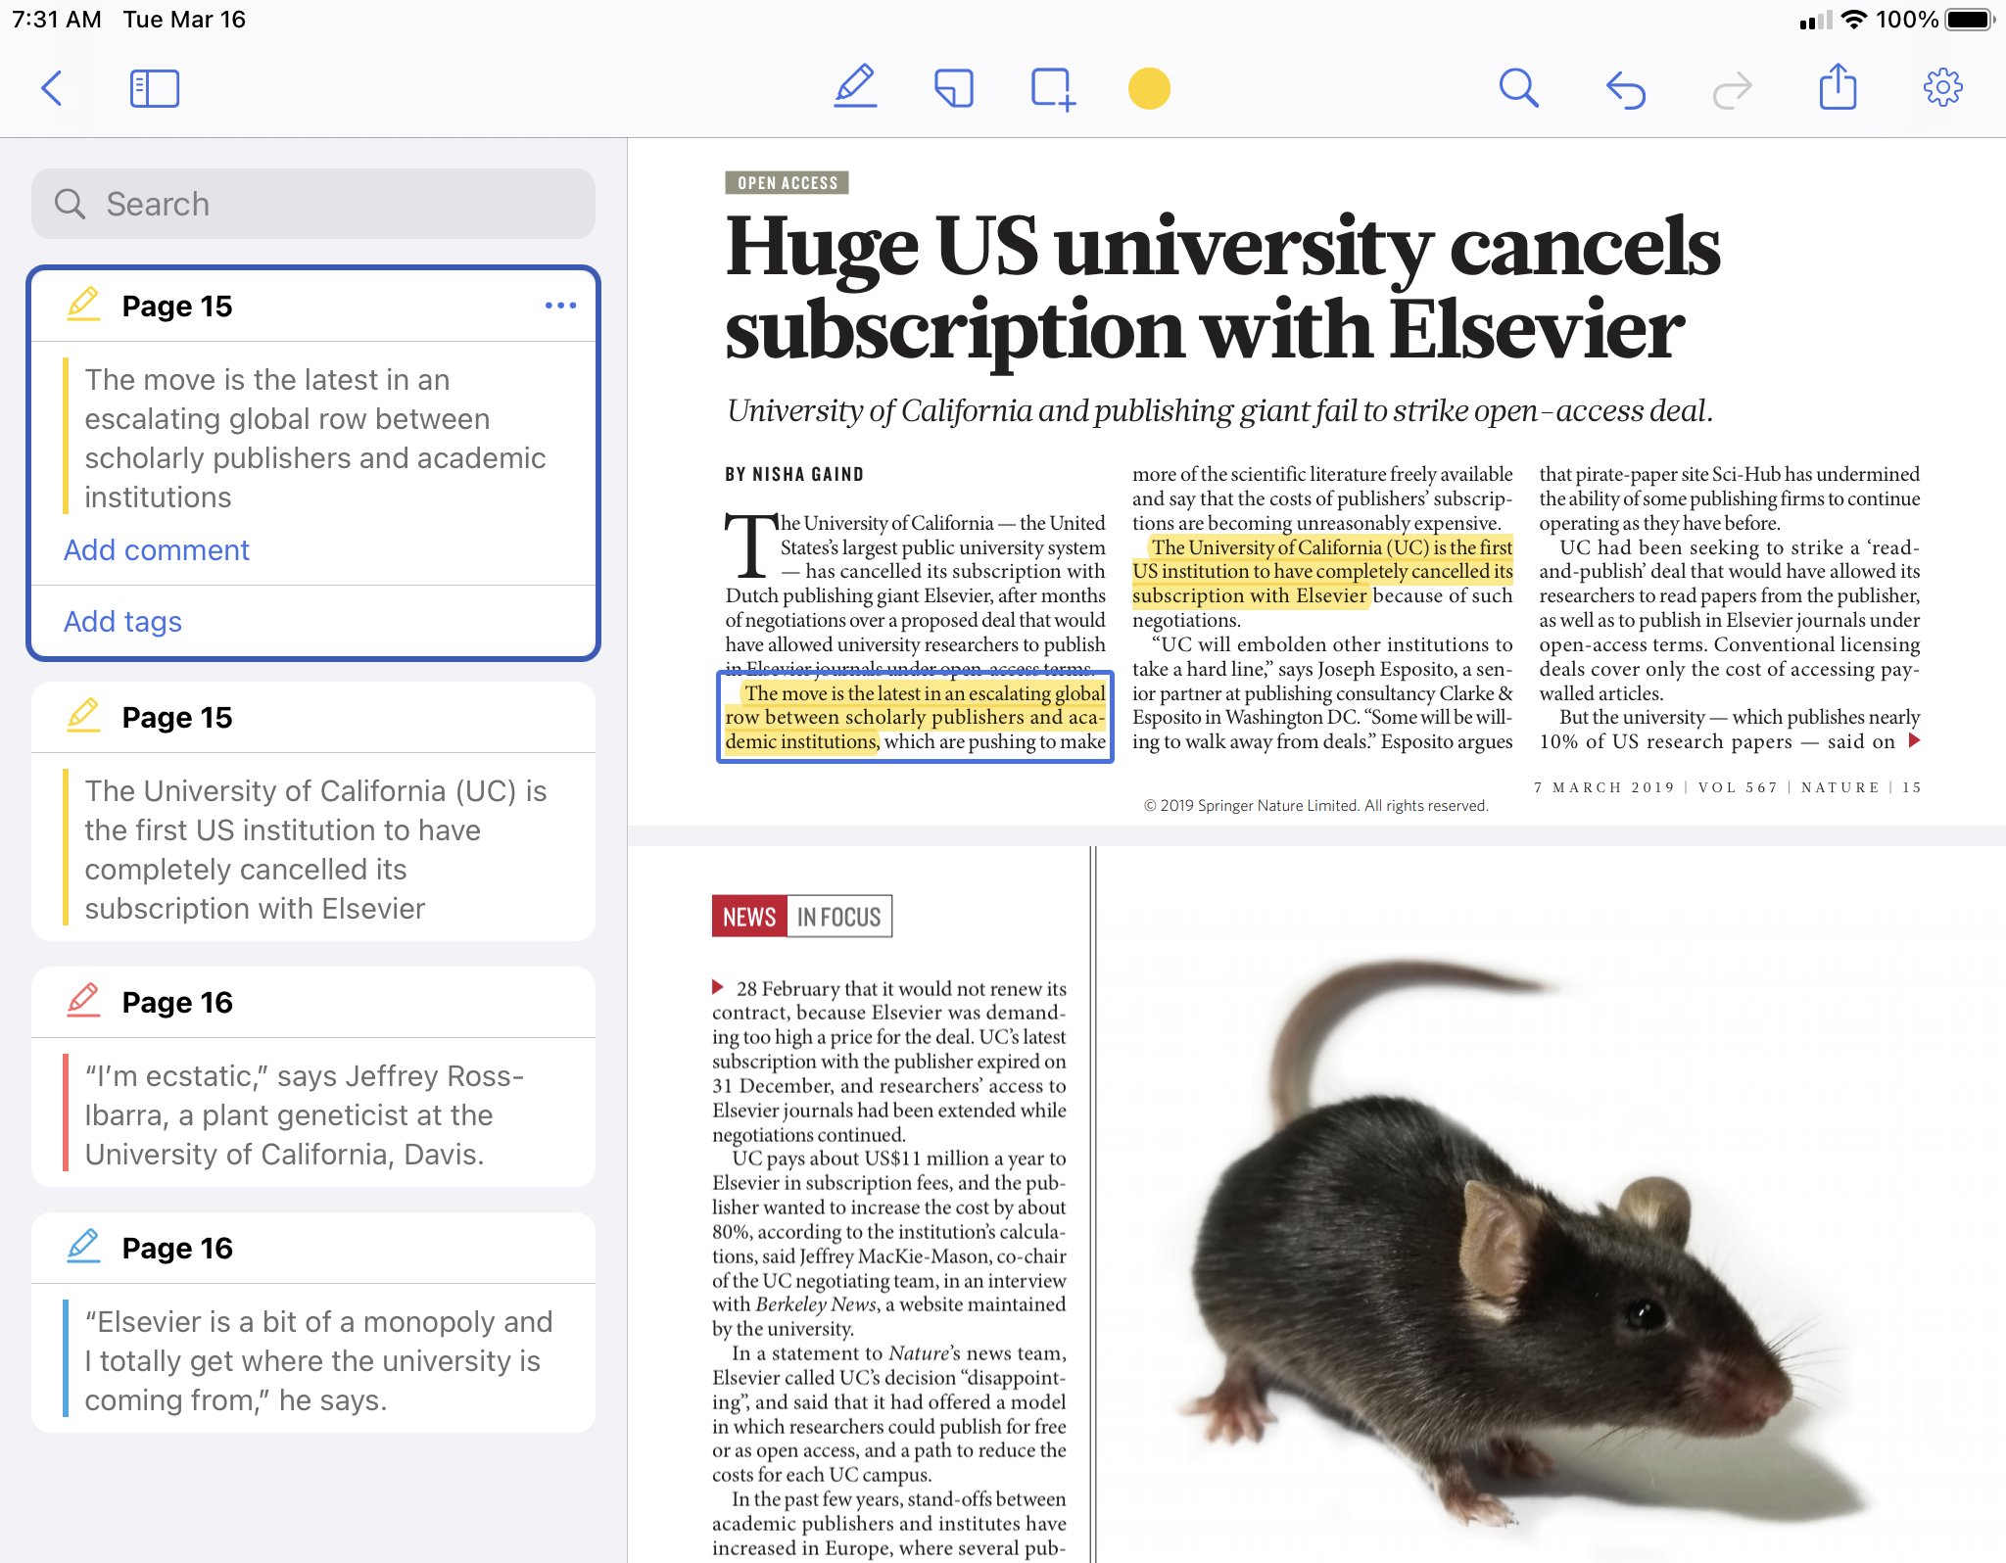The width and height of the screenshot is (2006, 1563).
Task: Focus the annotations Search field
Action: tap(313, 204)
